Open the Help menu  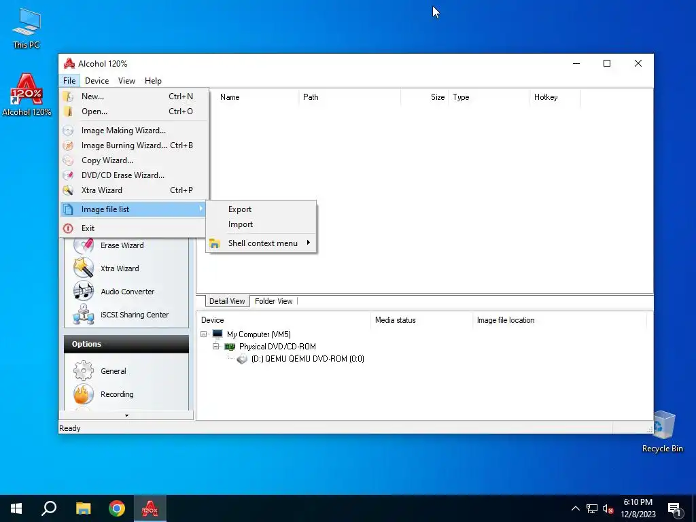point(153,81)
